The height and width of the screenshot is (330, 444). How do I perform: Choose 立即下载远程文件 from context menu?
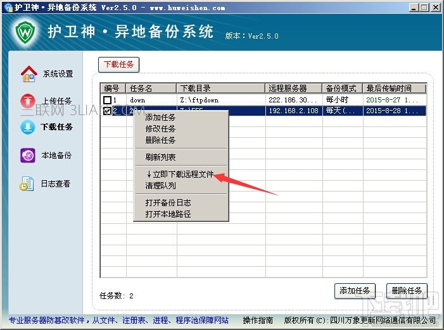click(180, 174)
